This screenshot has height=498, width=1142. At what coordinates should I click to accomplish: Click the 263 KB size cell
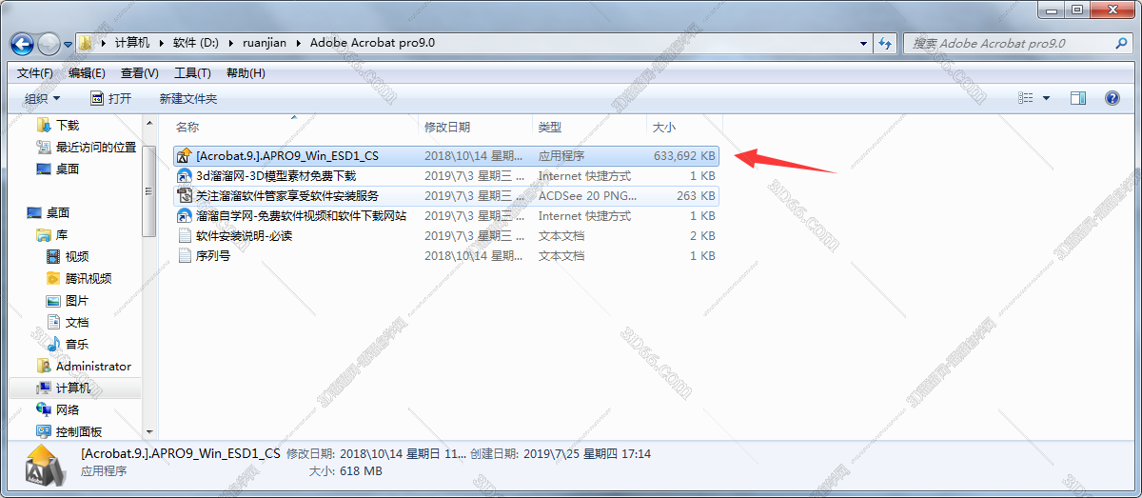(x=694, y=195)
